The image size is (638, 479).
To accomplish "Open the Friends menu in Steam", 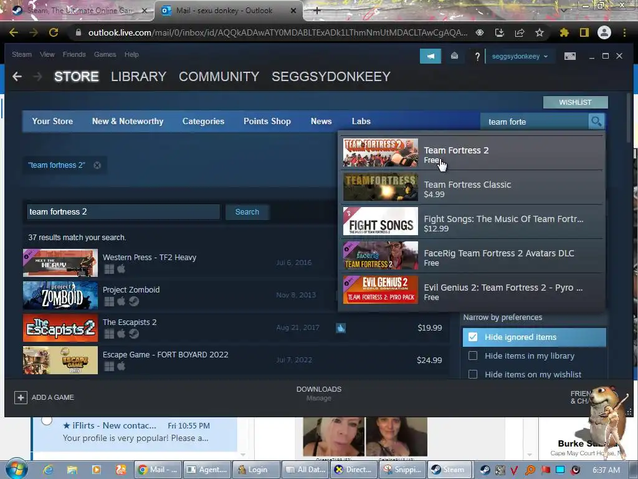I will [74, 54].
